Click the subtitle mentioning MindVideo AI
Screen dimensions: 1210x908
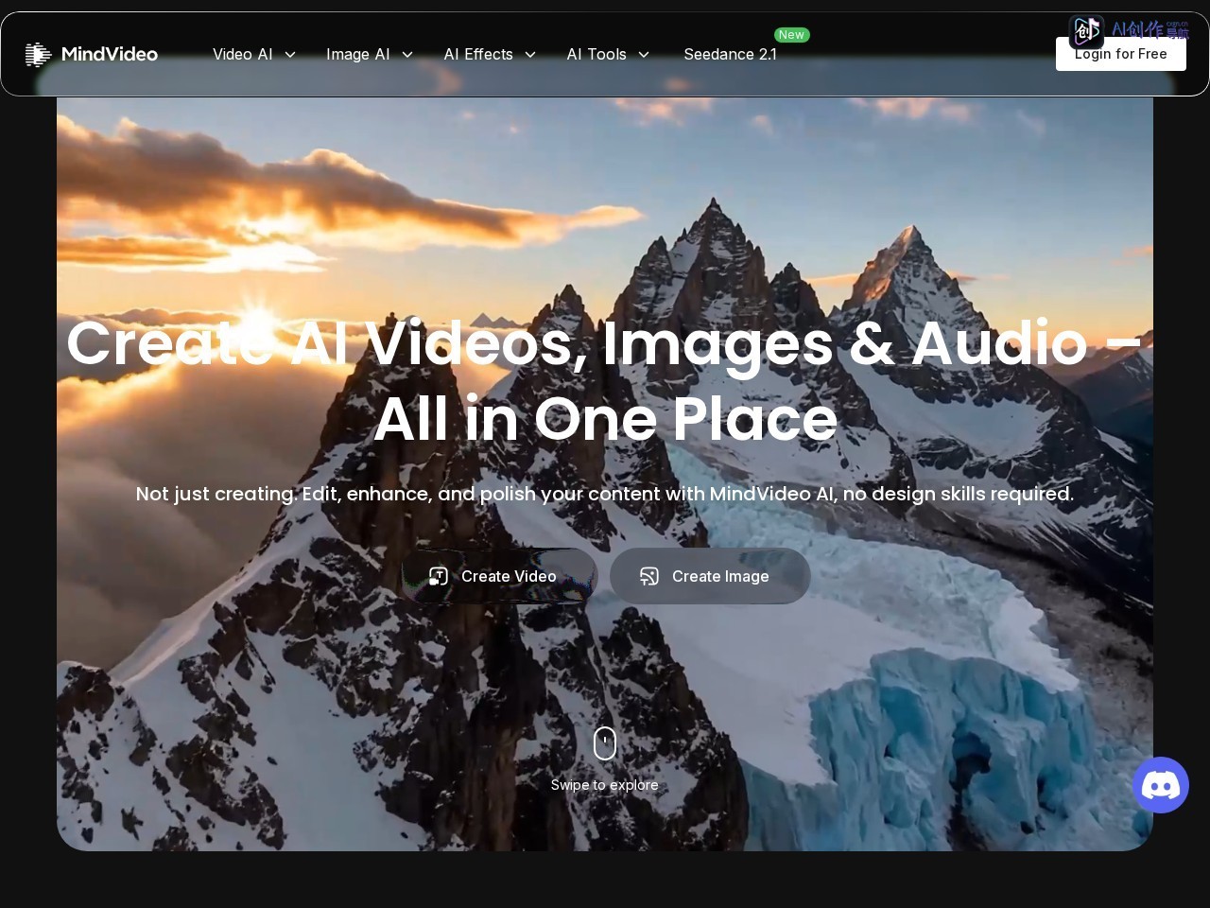click(605, 494)
